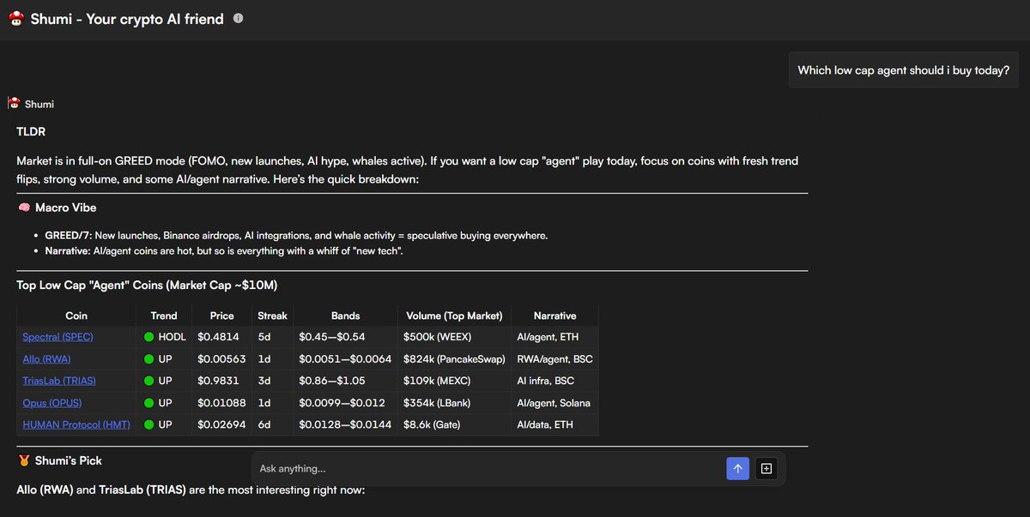
Task: Send message with the blue arrow button
Action: (737, 468)
